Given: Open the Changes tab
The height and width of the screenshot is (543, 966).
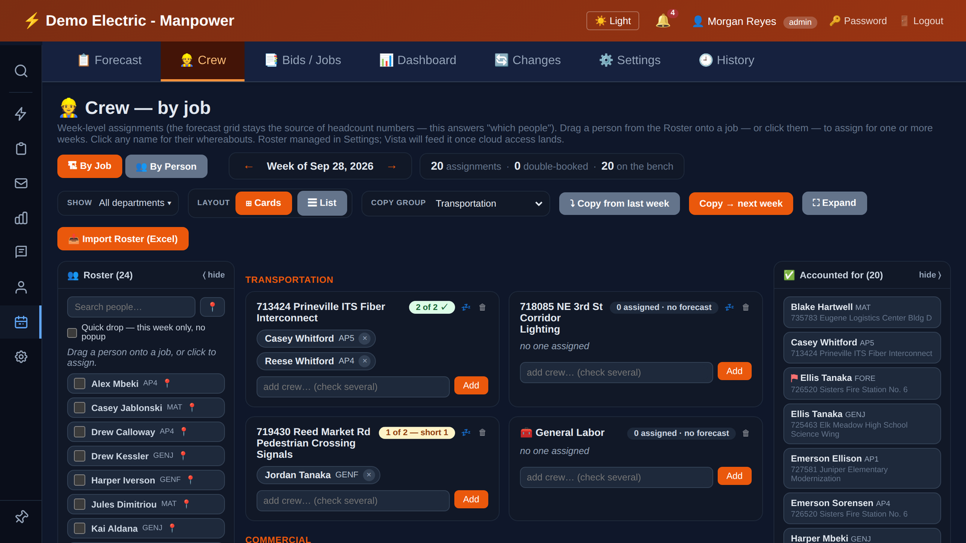Looking at the screenshot, I should (528, 60).
